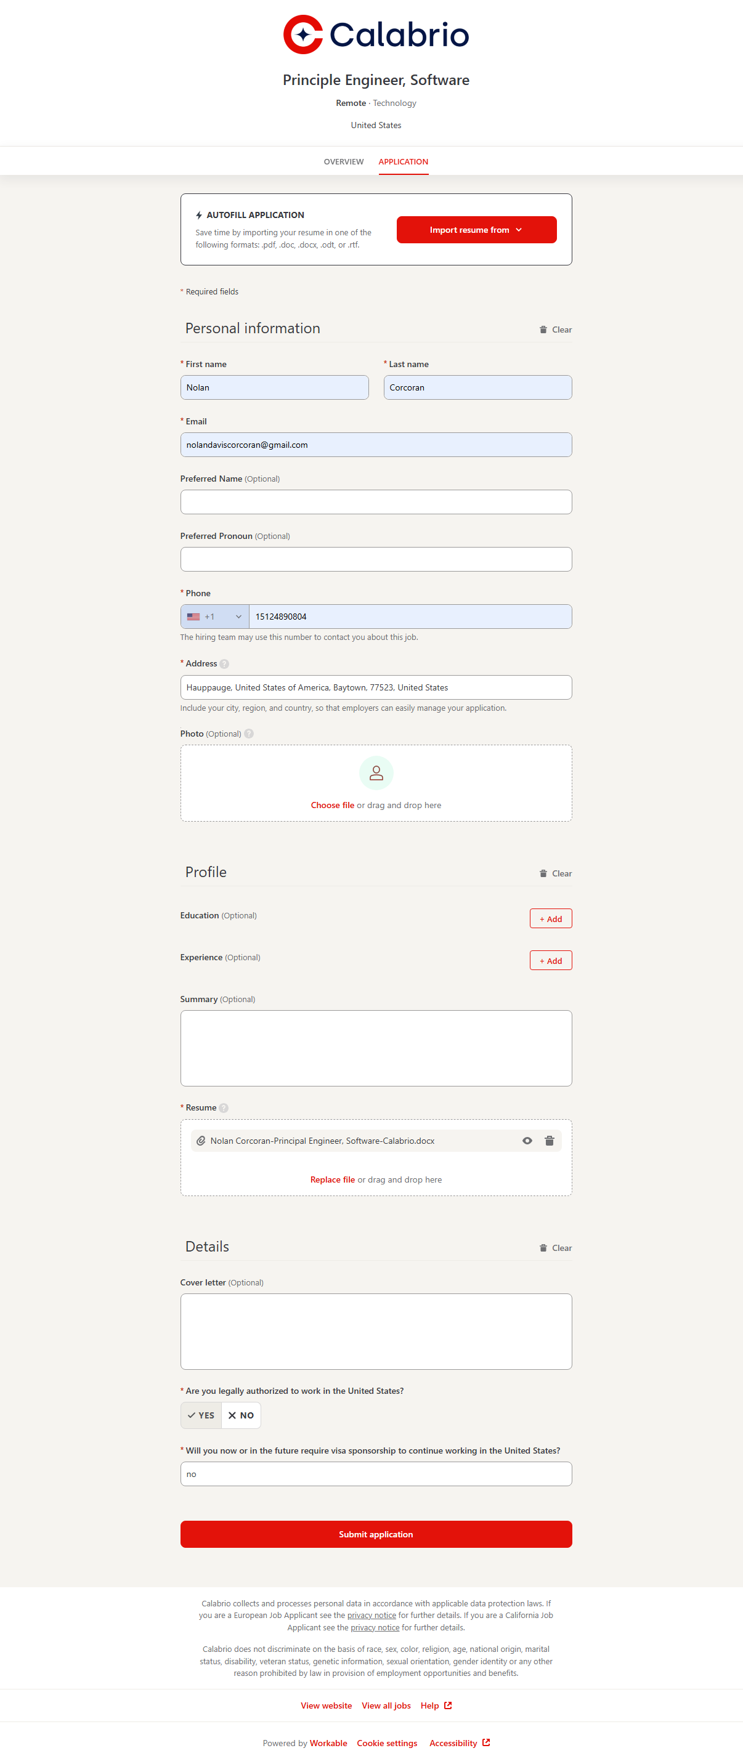Viewport: 743px width, 1764px height.
Task: Select NO for legally authorized to work
Action: 241,1415
